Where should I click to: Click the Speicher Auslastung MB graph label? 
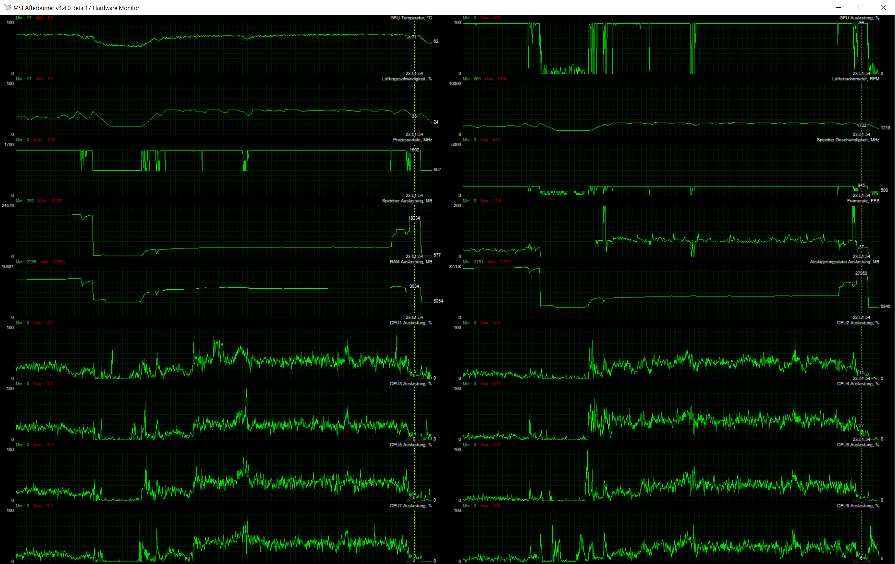[x=407, y=201]
